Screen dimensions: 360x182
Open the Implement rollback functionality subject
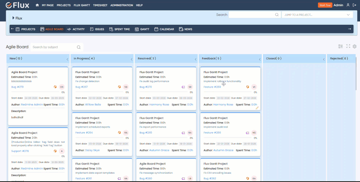pos(222,81)
